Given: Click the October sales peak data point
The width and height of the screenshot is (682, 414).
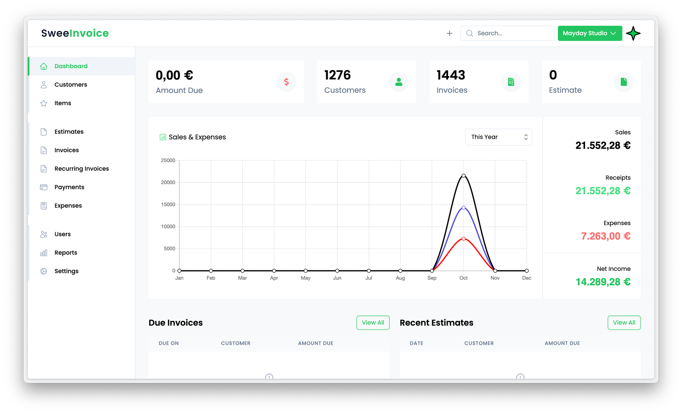Looking at the screenshot, I should (x=463, y=176).
